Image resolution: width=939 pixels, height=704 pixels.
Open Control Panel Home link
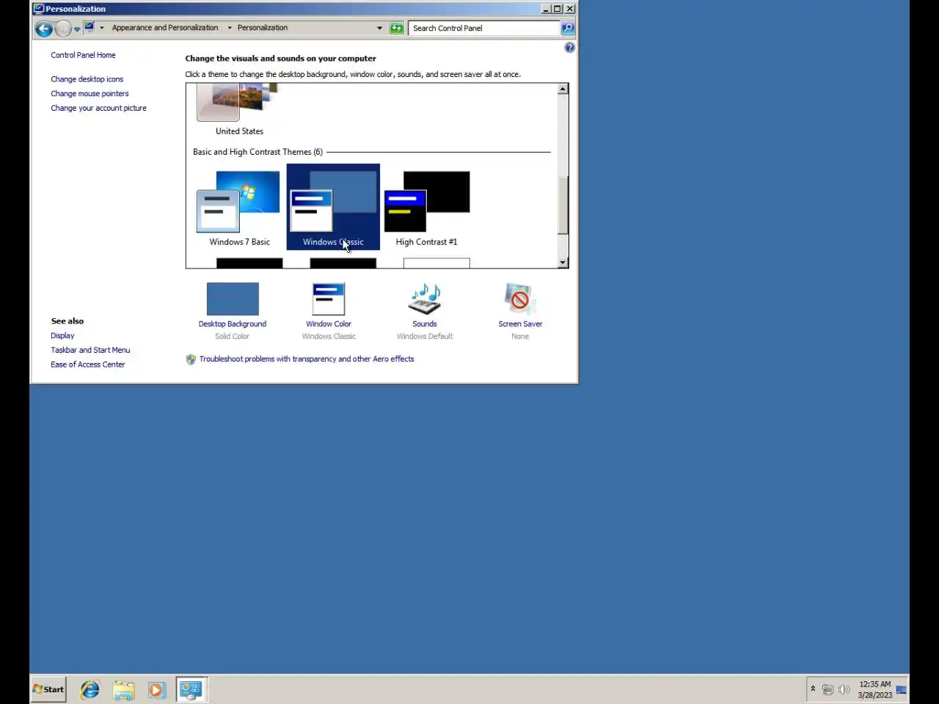[x=83, y=55]
